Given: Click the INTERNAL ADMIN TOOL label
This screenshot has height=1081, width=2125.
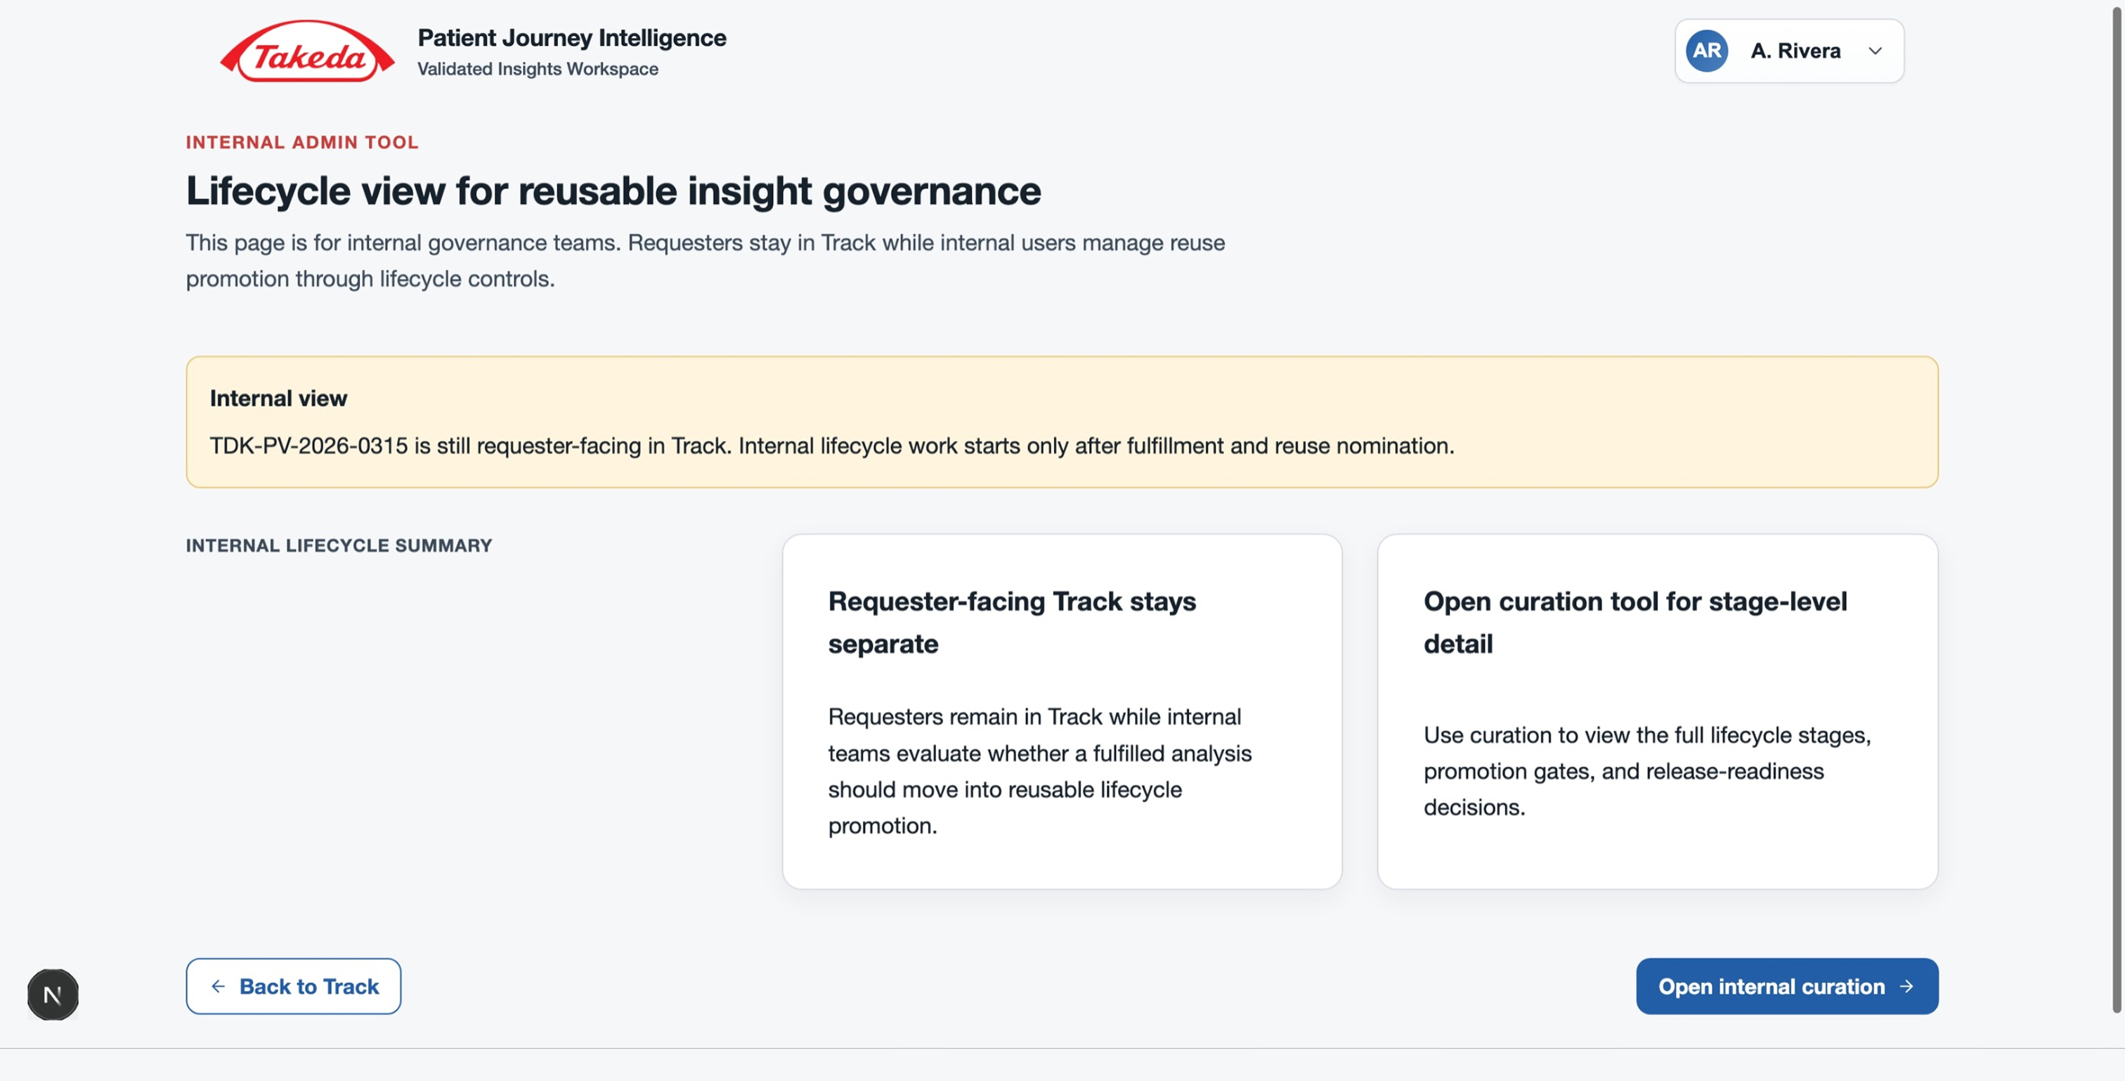Looking at the screenshot, I should coord(302,142).
